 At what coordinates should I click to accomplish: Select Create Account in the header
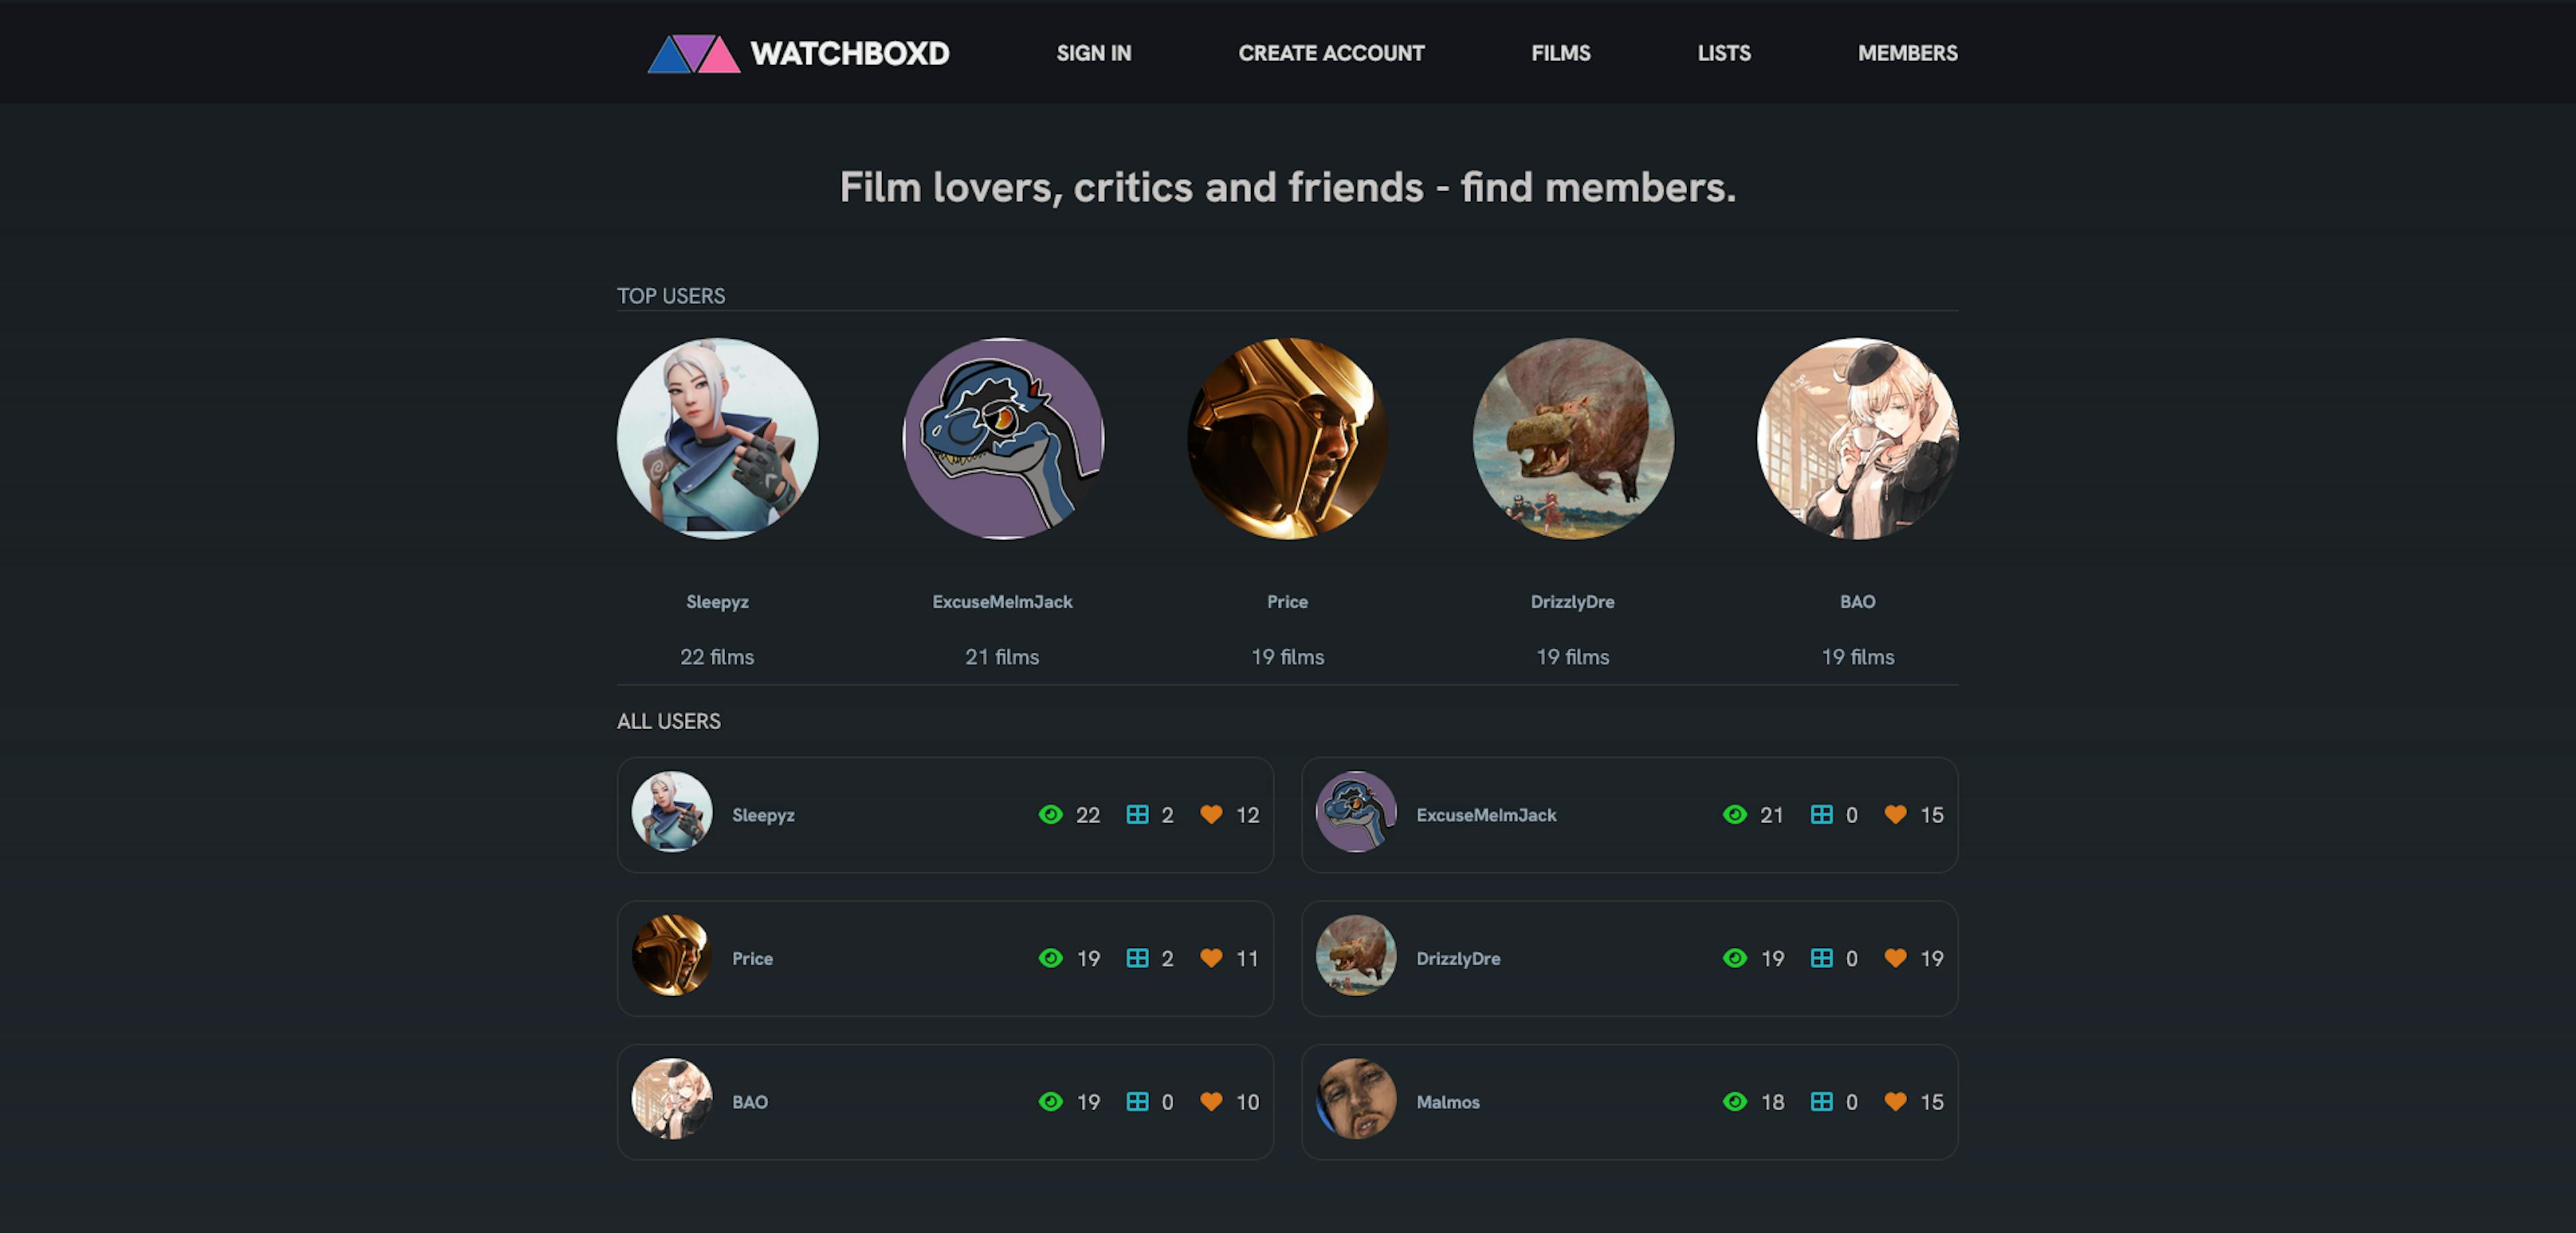coord(1331,53)
